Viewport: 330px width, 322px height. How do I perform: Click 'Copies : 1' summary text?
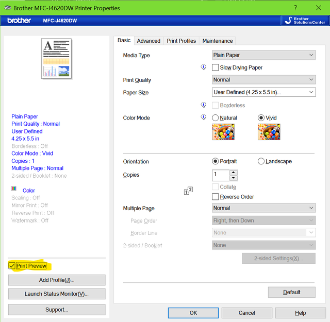23,161
